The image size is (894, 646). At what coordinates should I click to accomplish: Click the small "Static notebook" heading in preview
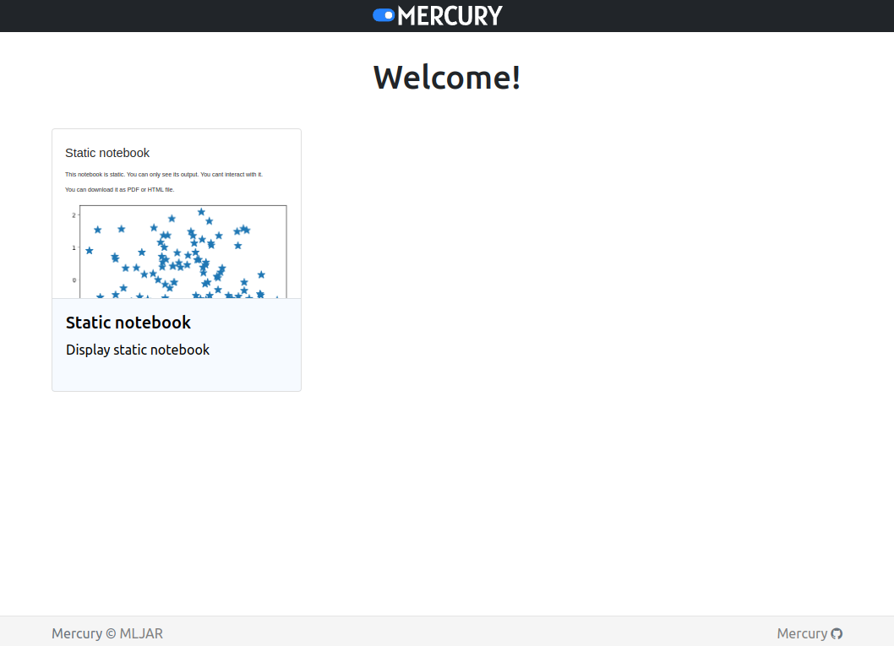(107, 153)
